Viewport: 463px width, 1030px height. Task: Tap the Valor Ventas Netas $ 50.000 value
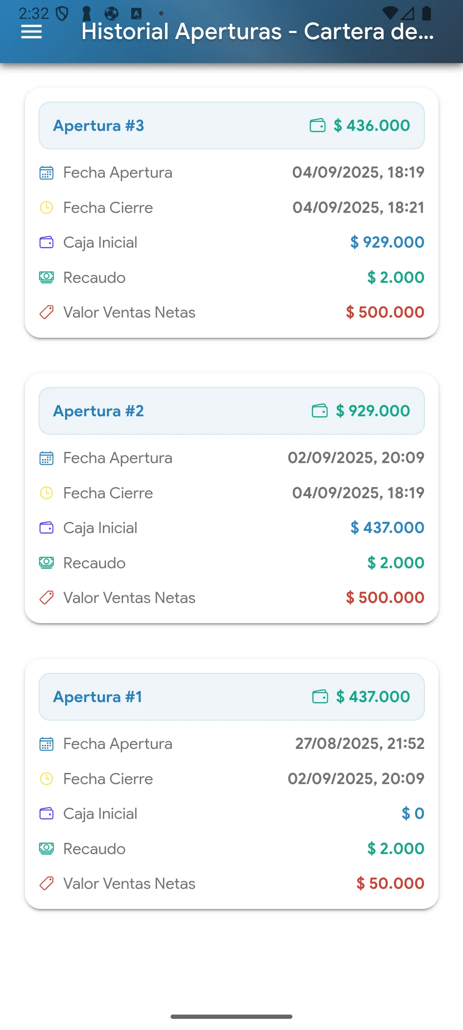pyautogui.click(x=390, y=883)
